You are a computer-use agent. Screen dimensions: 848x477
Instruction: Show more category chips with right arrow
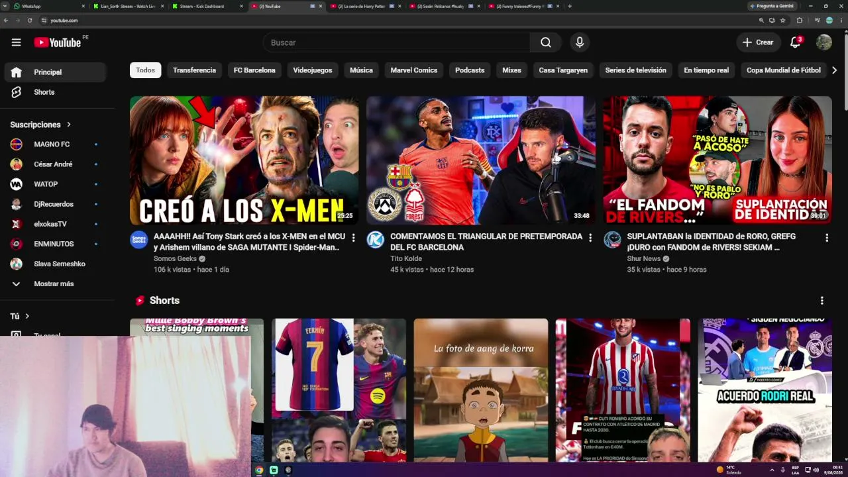[x=834, y=70]
